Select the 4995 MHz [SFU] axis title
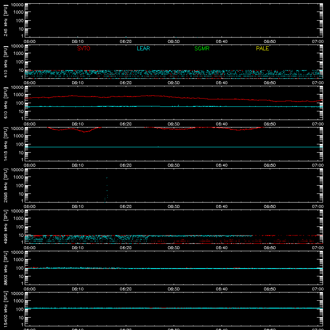 pos(5,226)
